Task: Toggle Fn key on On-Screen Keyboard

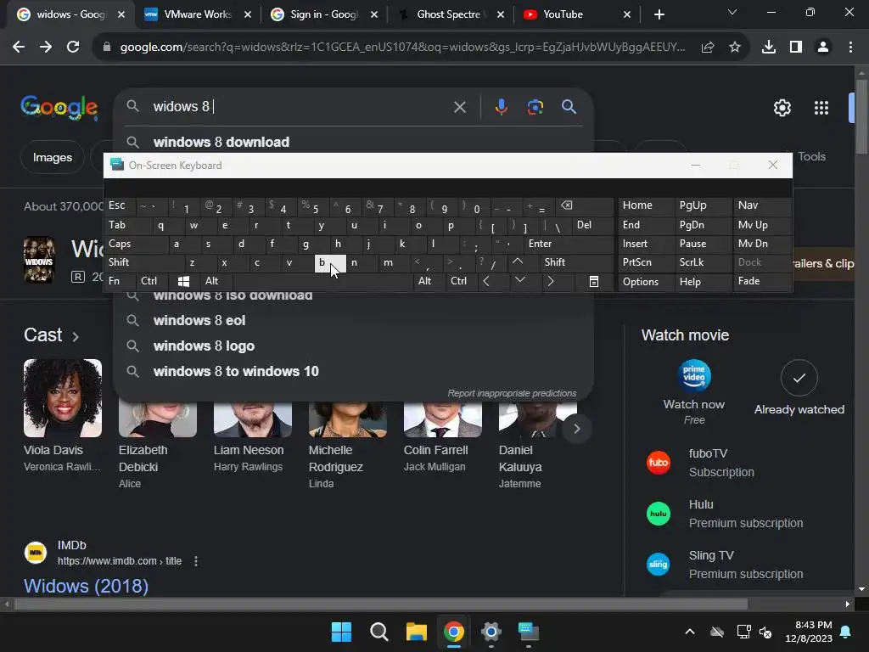Action: pos(120,281)
